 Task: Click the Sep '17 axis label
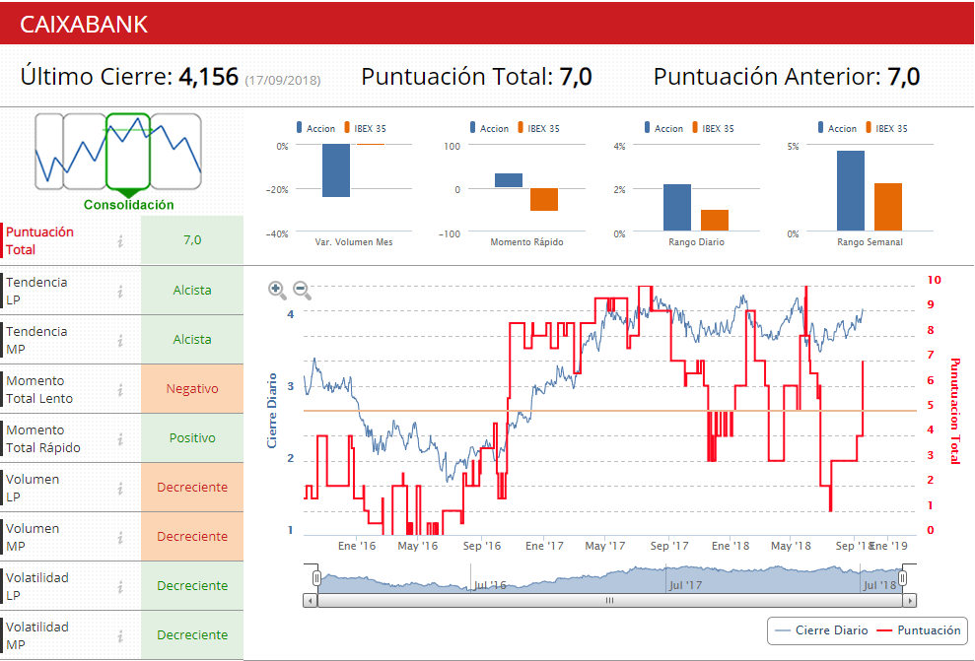669,546
